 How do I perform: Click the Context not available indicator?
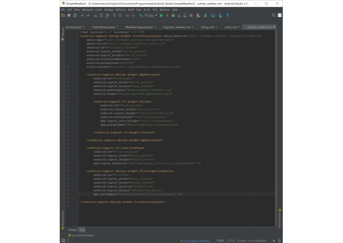(252, 241)
